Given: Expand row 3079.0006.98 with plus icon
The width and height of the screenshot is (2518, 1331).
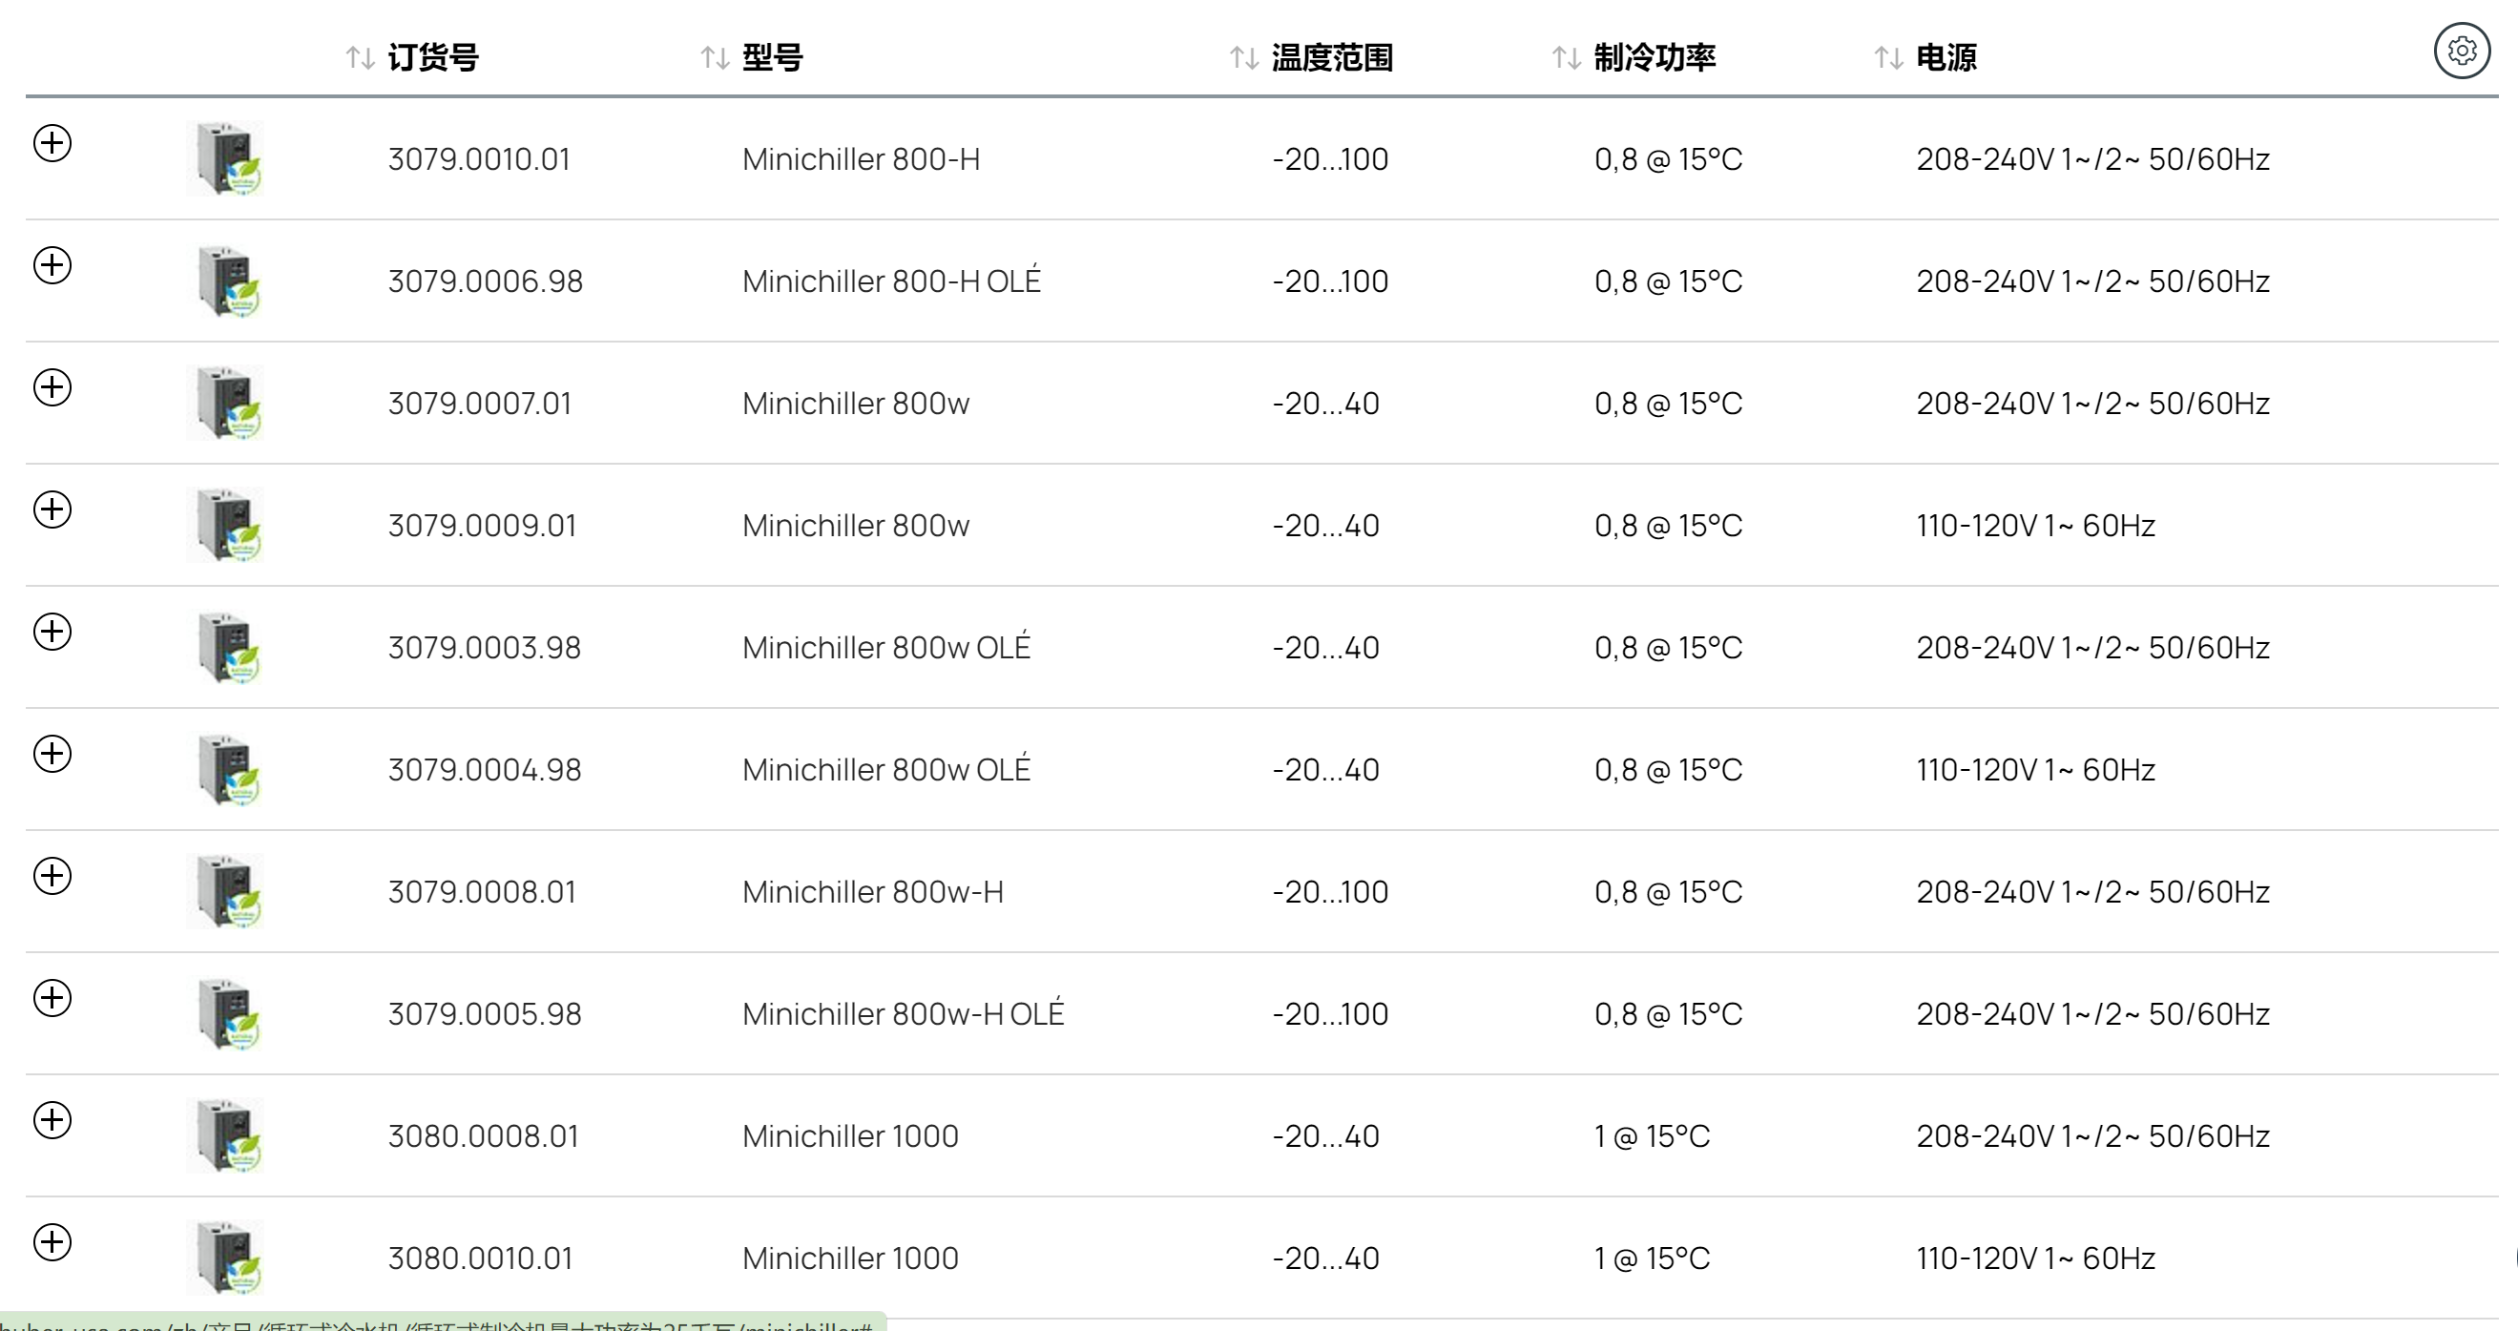Looking at the screenshot, I should tap(52, 265).
